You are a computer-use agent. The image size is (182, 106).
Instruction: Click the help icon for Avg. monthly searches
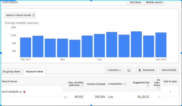point(82,86)
